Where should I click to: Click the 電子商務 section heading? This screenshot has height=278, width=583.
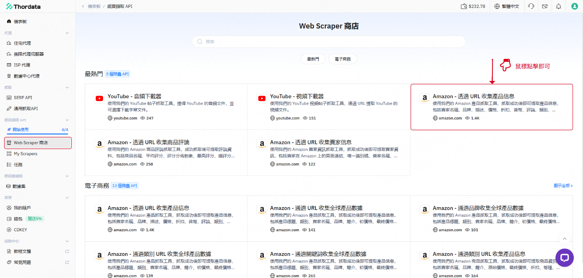pyautogui.click(x=97, y=186)
